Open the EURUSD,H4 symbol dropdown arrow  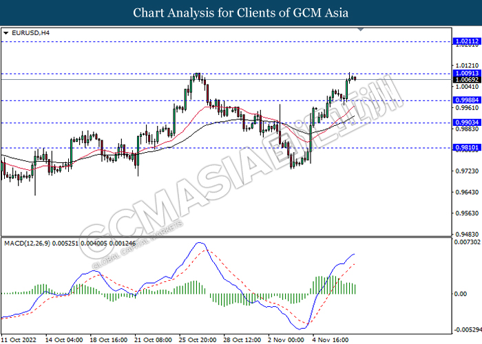point(6,33)
